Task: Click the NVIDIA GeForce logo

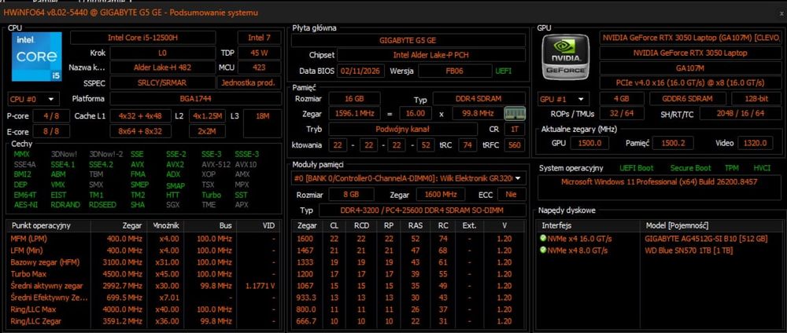Action: pyautogui.click(x=566, y=57)
